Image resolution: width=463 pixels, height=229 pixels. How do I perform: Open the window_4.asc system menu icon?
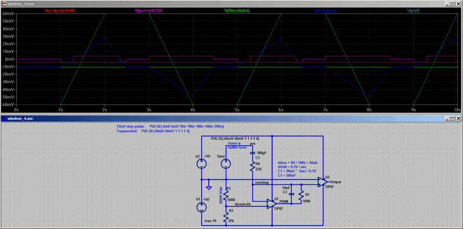[4, 118]
